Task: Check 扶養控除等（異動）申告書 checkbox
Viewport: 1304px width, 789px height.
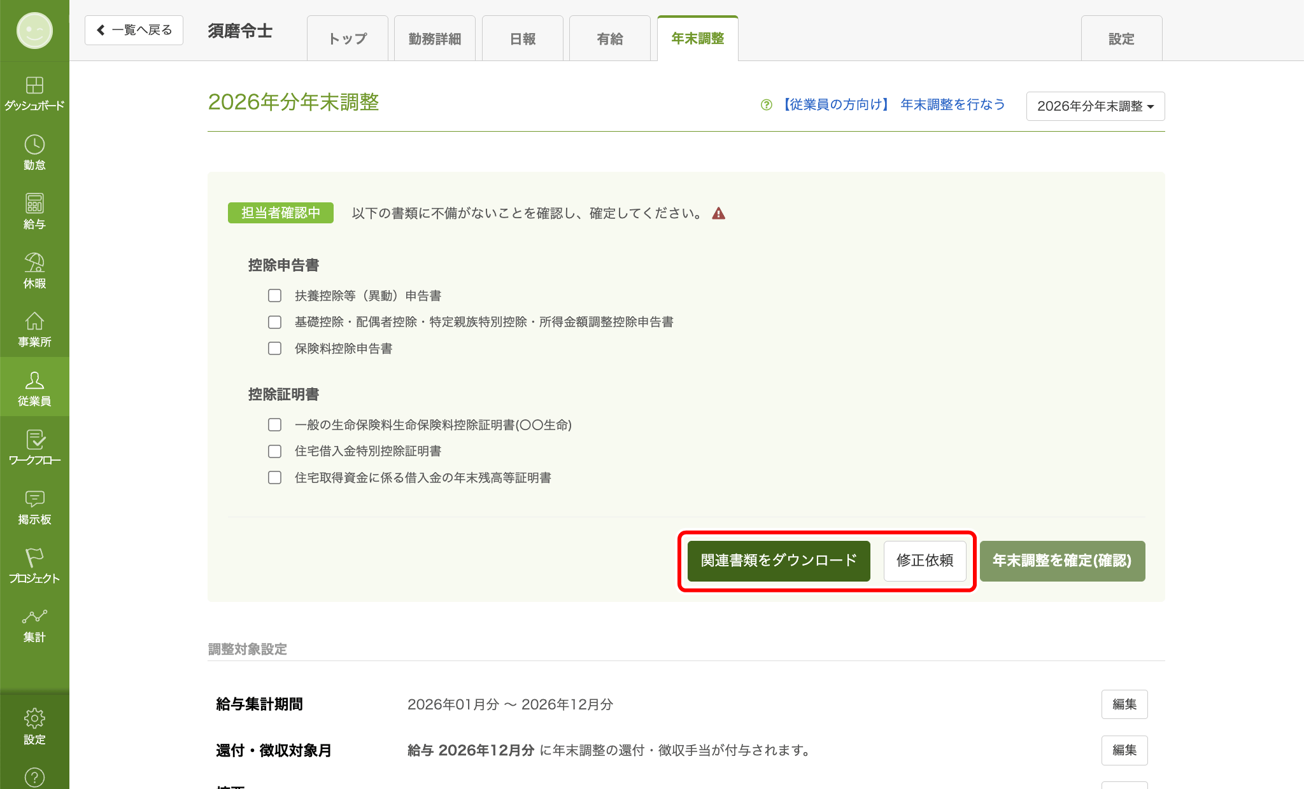Action: pos(274,295)
